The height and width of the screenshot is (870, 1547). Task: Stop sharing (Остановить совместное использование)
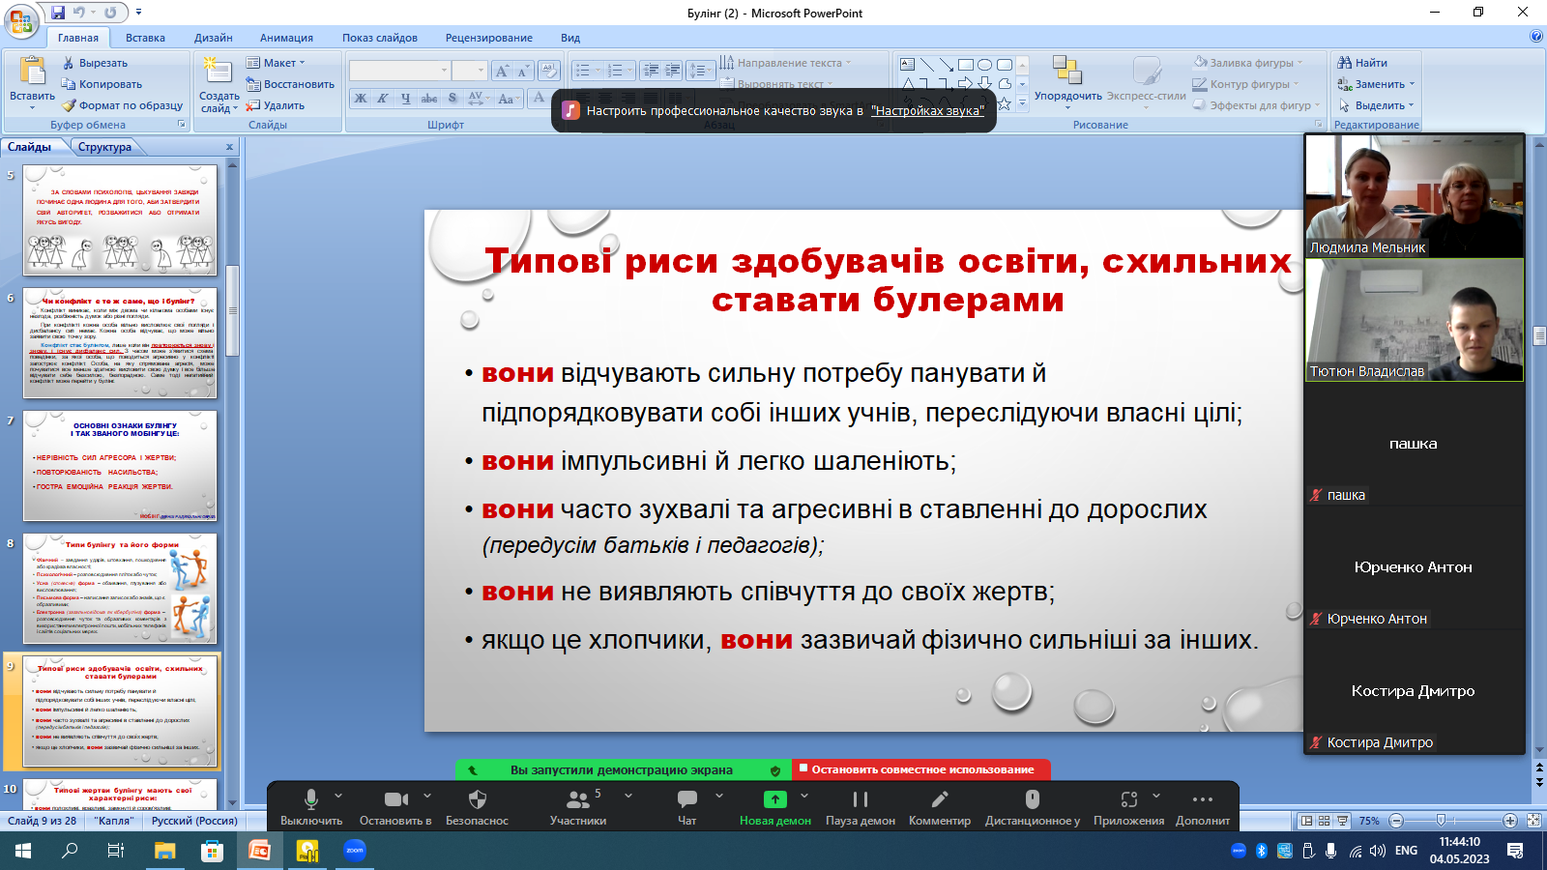click(921, 769)
